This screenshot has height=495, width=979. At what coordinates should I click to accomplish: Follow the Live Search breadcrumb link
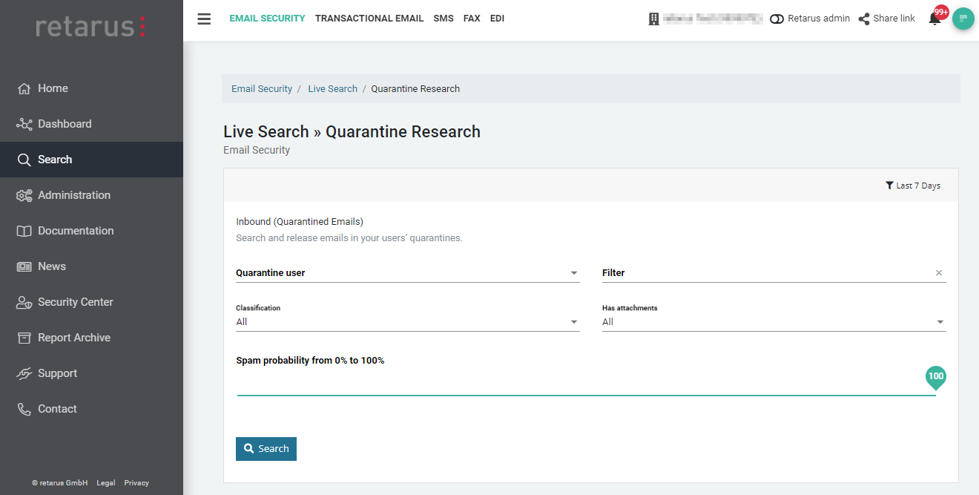(x=332, y=89)
